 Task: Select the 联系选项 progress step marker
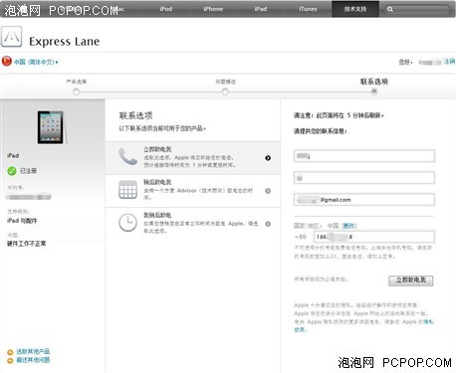pyautogui.click(x=374, y=92)
